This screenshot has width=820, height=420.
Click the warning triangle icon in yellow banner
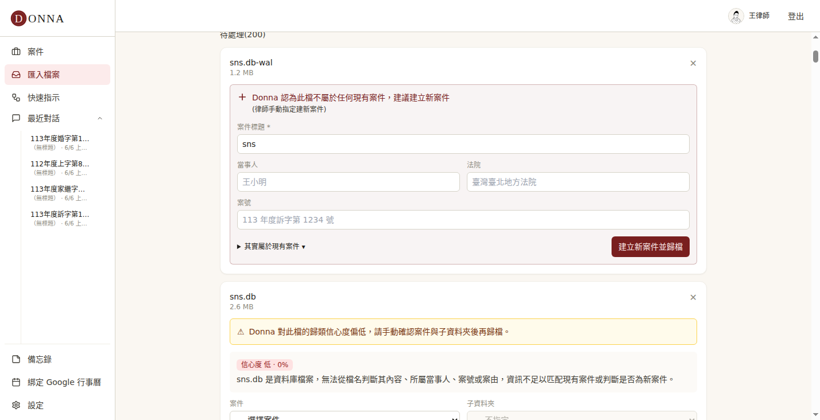[x=241, y=332]
